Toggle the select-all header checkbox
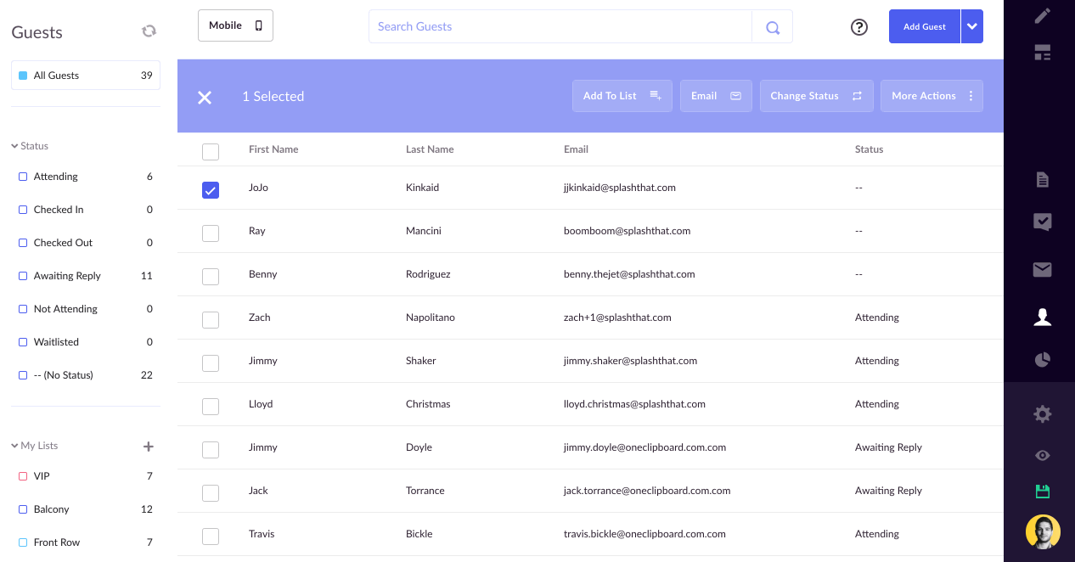1075x562 pixels. coord(211,152)
